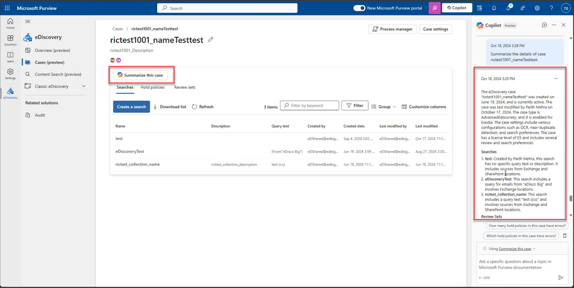Click Filter by keyword field
The height and width of the screenshot is (288, 574).
tap(309, 106)
